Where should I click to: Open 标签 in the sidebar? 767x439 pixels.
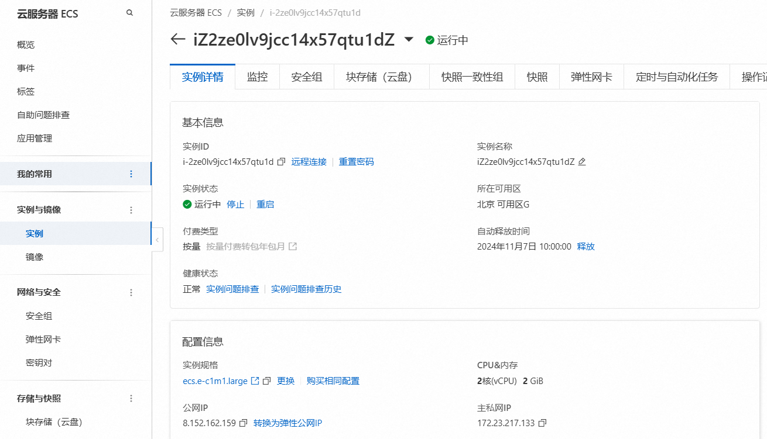click(x=26, y=92)
